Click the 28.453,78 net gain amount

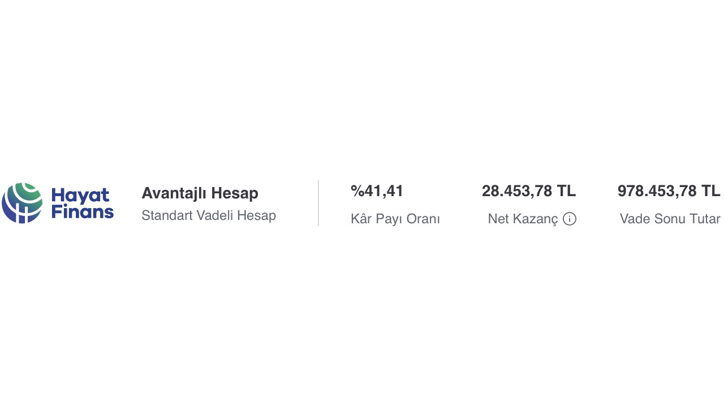(x=516, y=191)
